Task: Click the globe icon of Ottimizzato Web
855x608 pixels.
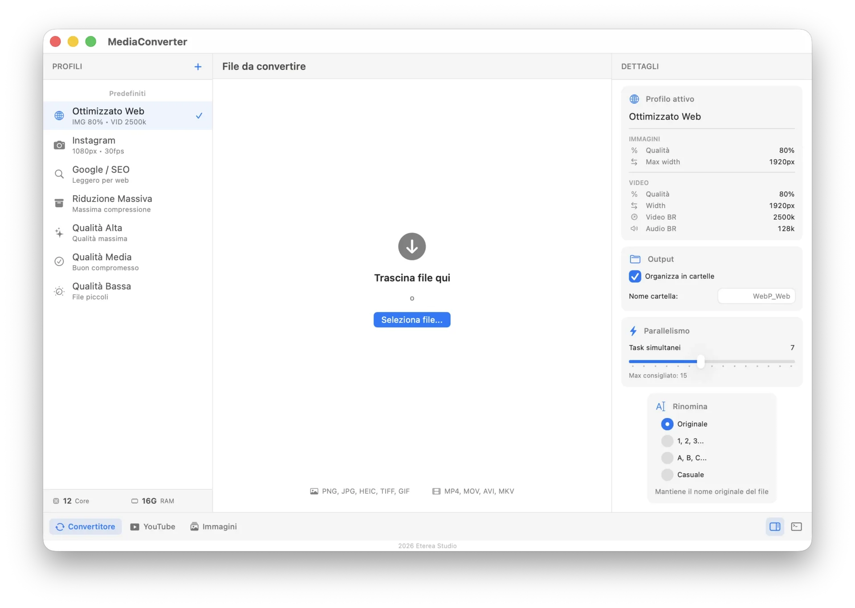Action: tap(59, 116)
